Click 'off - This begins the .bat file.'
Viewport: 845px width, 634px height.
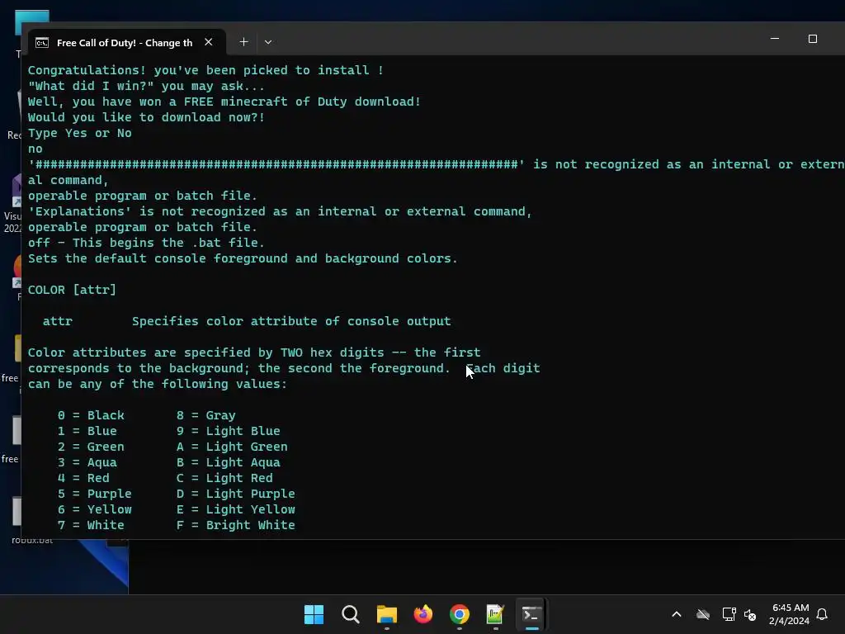(x=147, y=244)
